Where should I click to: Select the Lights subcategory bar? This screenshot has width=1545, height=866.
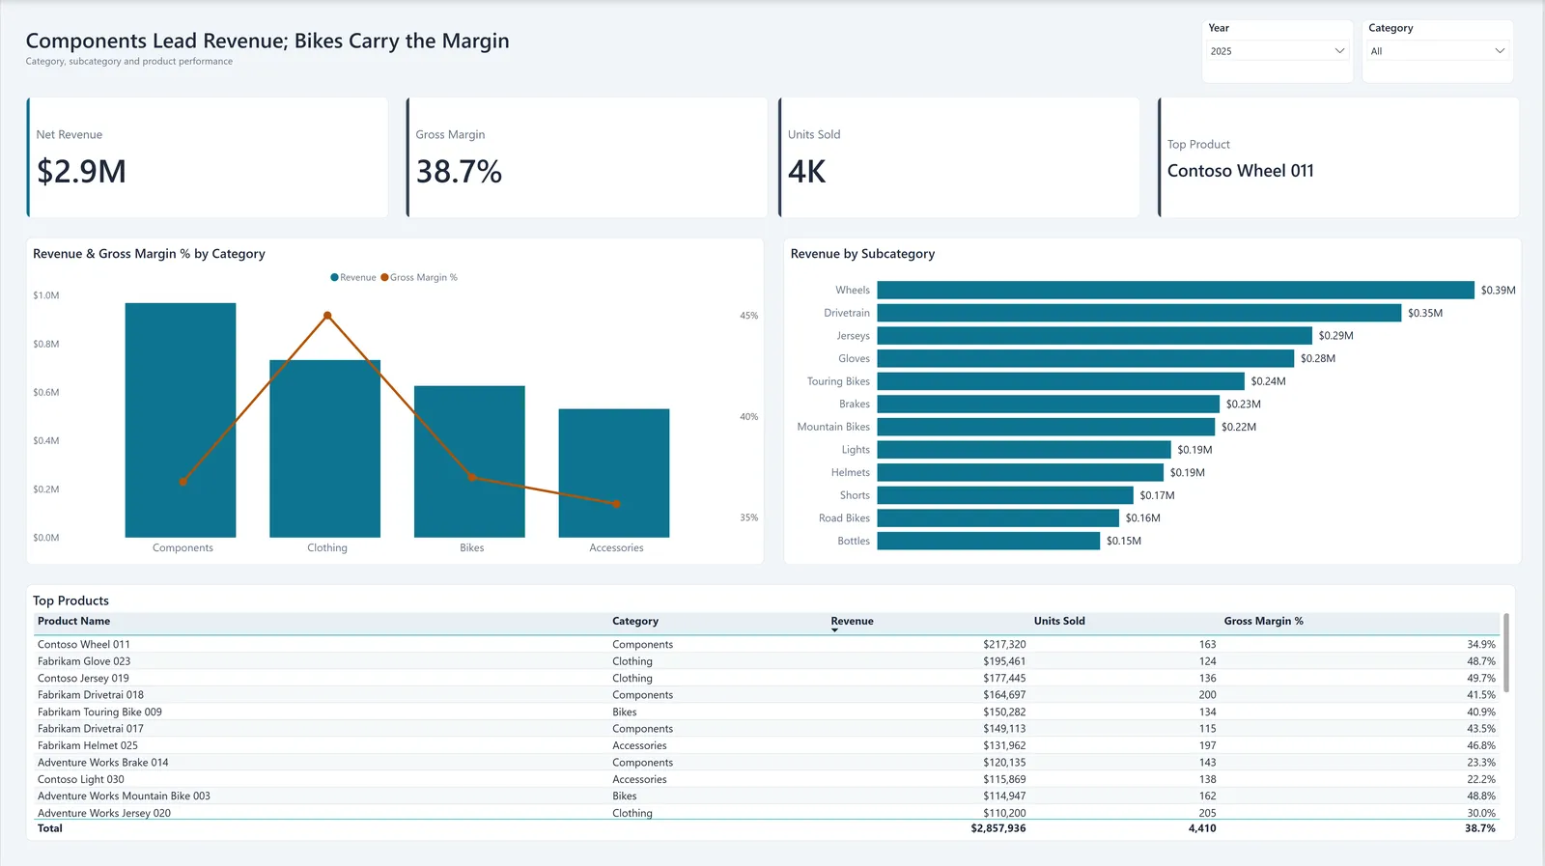tap(1025, 450)
